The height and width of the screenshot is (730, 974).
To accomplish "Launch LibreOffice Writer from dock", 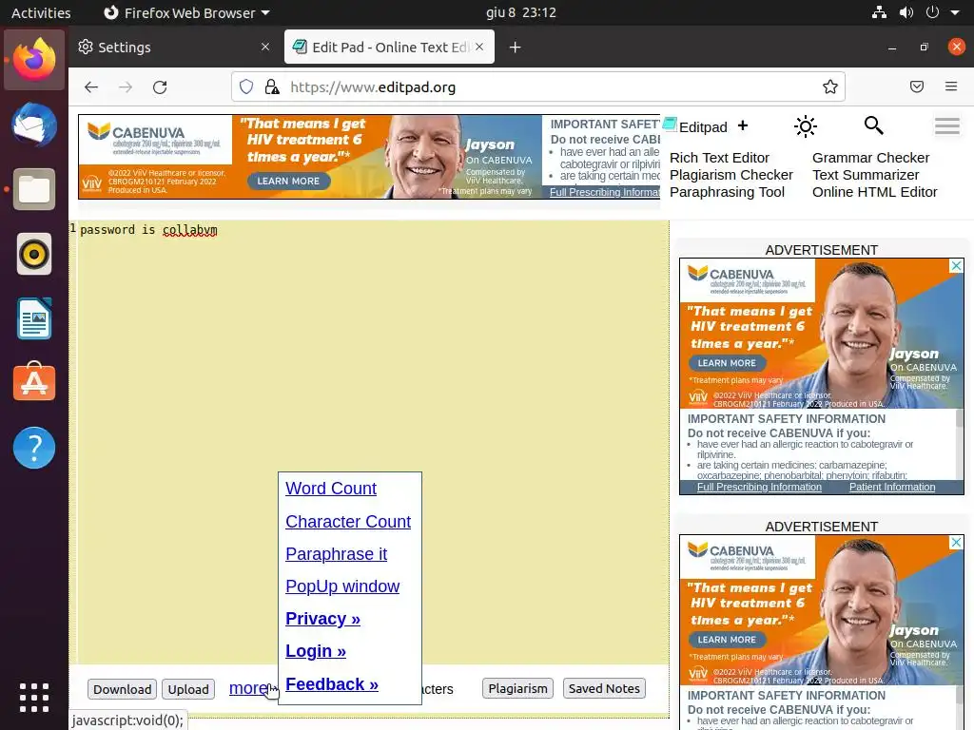I will [x=34, y=318].
